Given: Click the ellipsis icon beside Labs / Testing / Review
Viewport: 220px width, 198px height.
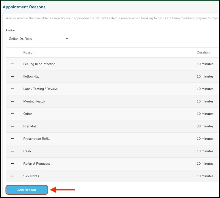Looking at the screenshot, I should 12,89.
